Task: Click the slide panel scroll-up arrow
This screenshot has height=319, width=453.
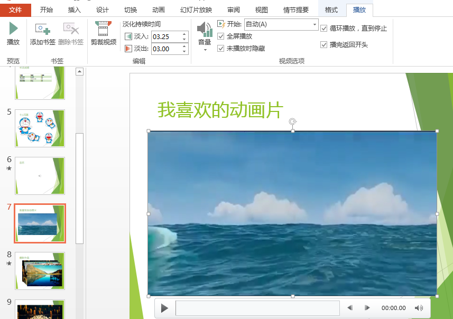Action: click(x=79, y=71)
